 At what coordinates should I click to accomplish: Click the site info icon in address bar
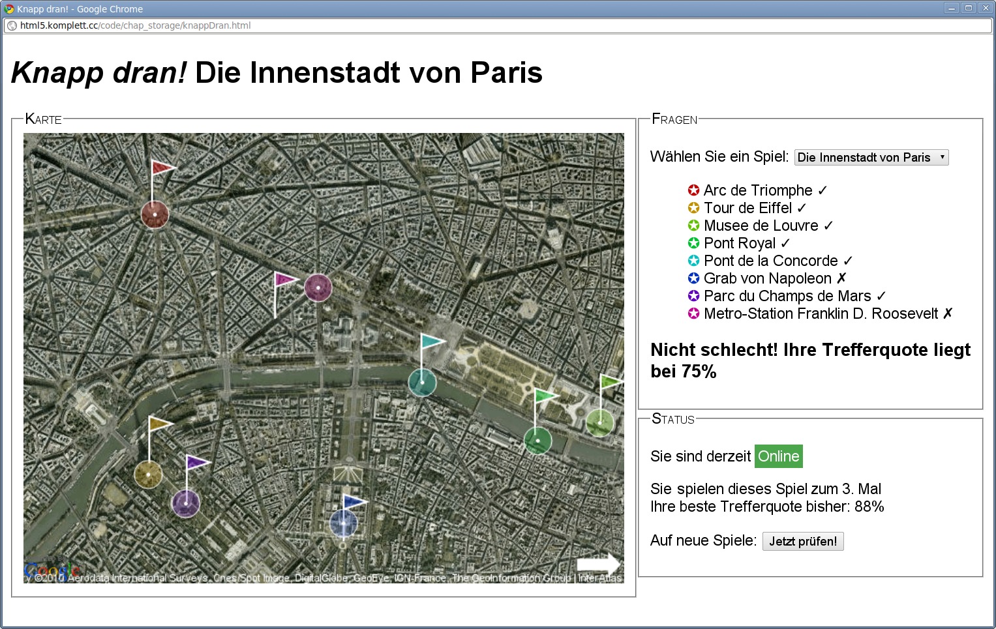click(x=12, y=26)
